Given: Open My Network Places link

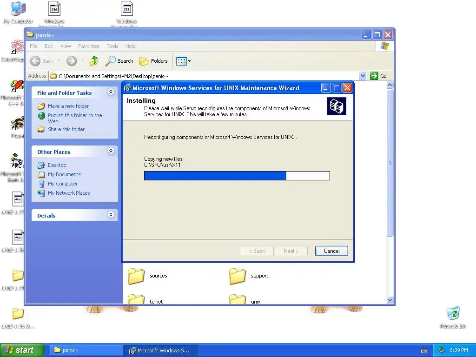Looking at the screenshot, I should (x=69, y=193).
